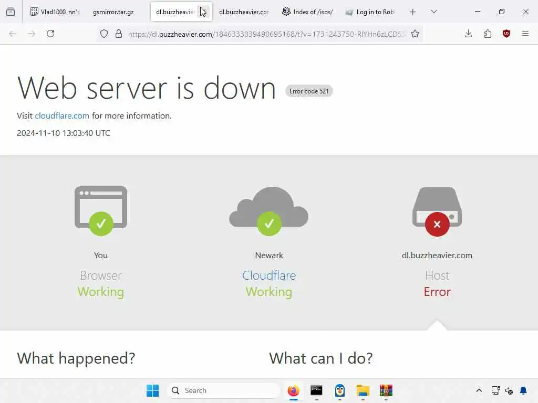538x403 pixels.
Task: Switch to the Log in to Roblox tab
Action: (370, 12)
